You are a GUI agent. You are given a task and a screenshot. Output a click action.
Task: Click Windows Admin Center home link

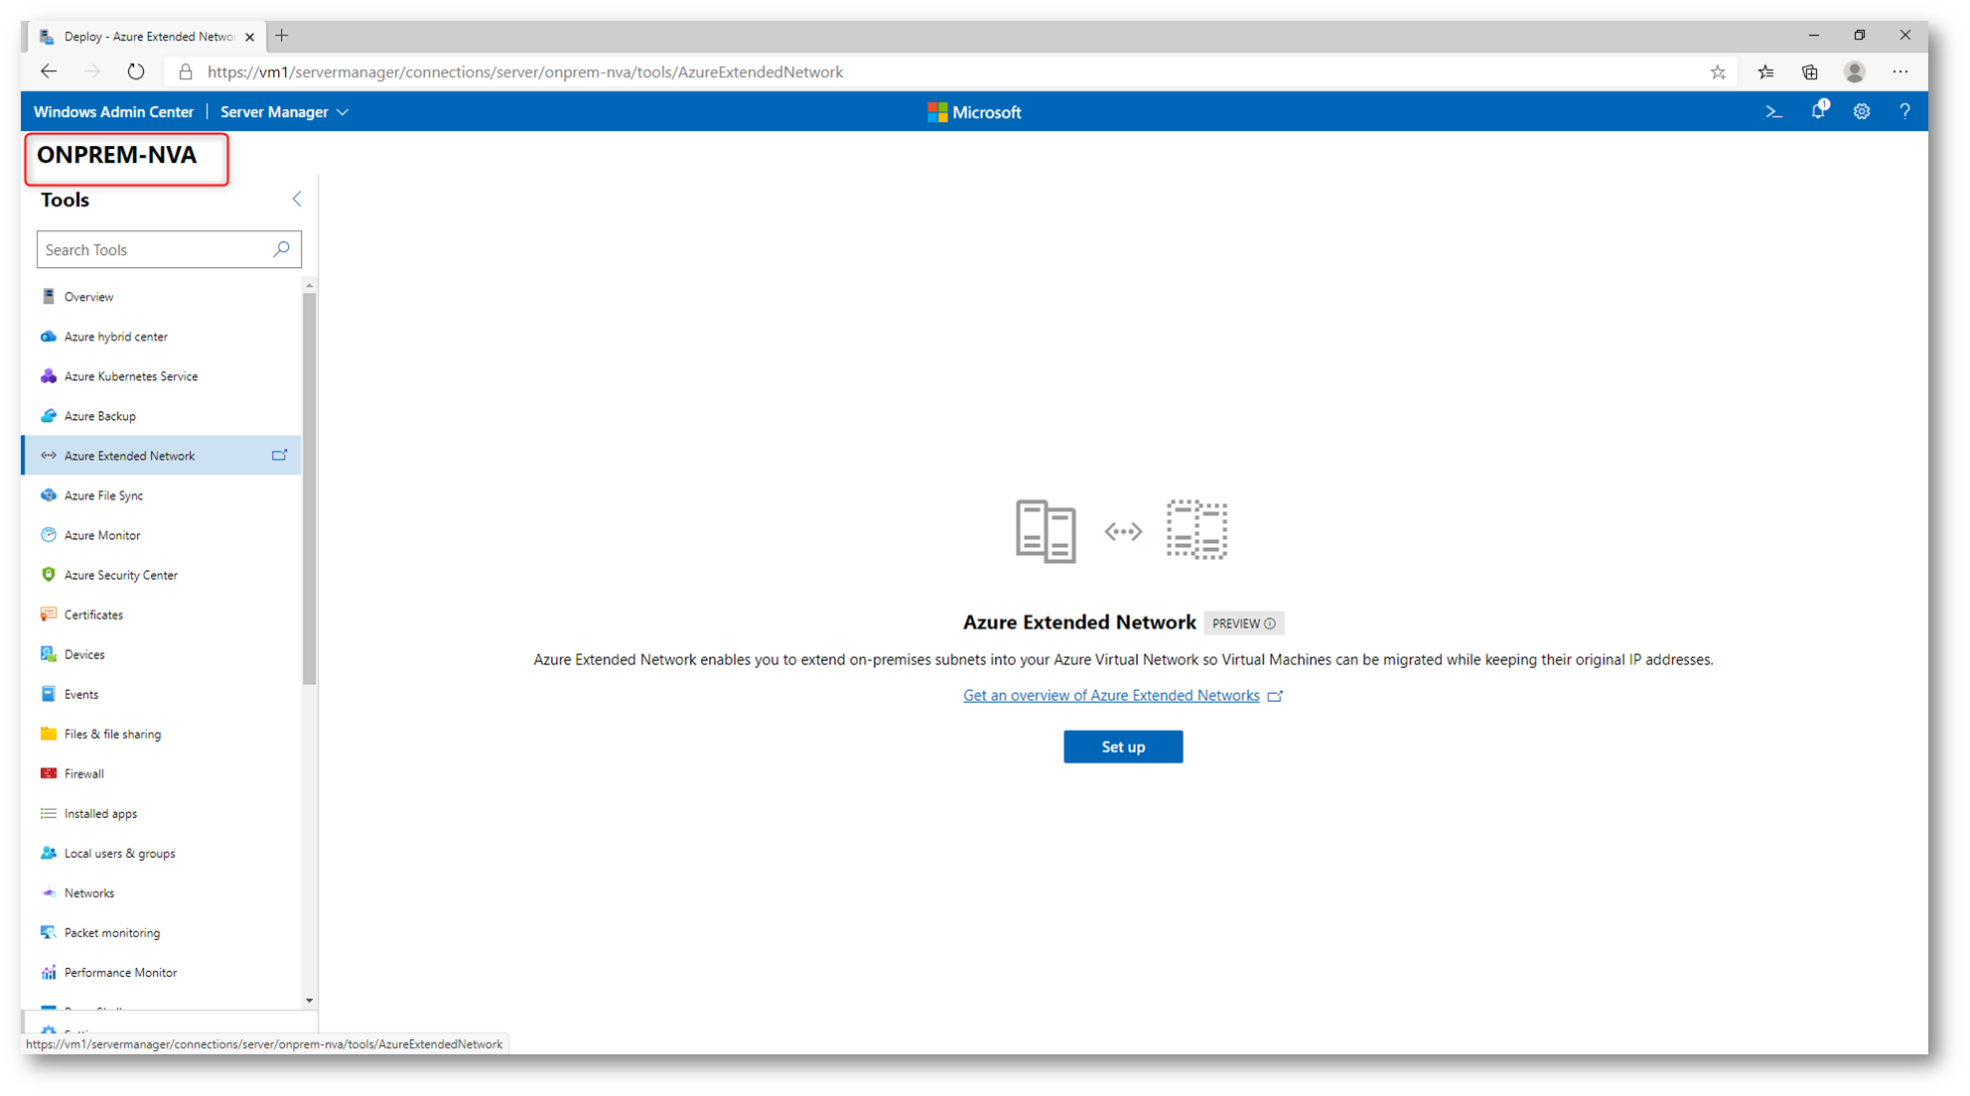point(113,112)
